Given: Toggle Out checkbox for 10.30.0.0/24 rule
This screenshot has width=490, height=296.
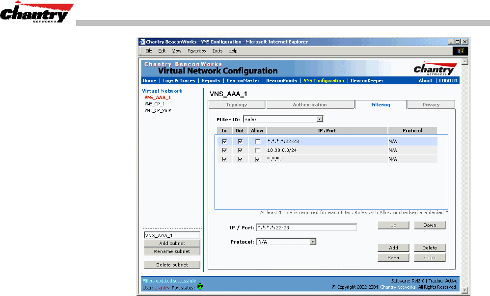Looking at the screenshot, I should point(240,150).
